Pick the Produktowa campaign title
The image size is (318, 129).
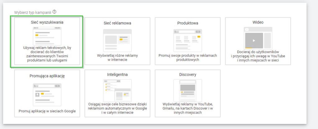[188, 23]
